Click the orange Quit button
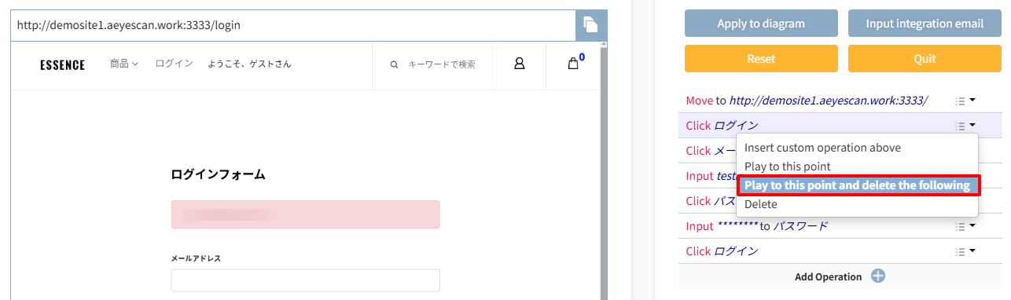Viewport: 1011px width, 300px height. click(x=925, y=59)
